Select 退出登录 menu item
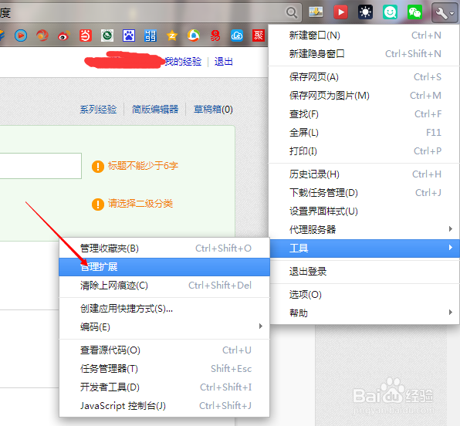The width and height of the screenshot is (460, 426). [x=364, y=272]
